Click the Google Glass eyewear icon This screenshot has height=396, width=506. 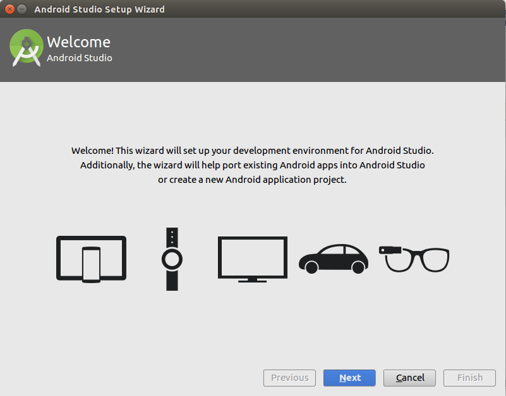click(x=414, y=259)
